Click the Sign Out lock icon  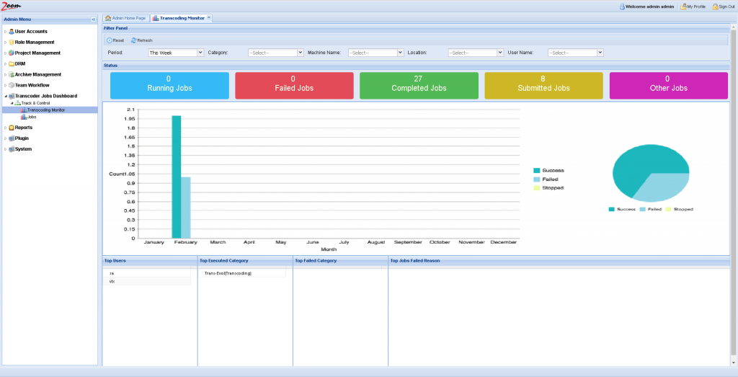click(715, 6)
